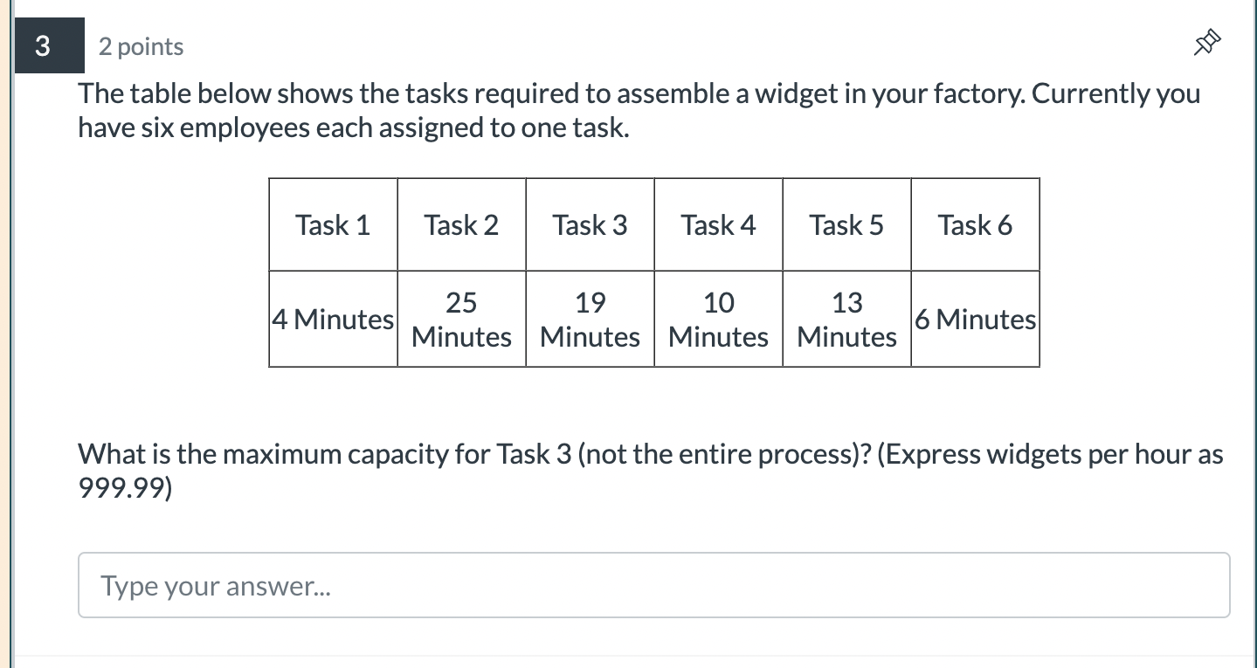Click the Task 2 column header cell
This screenshot has height=668, width=1257.
point(461,224)
